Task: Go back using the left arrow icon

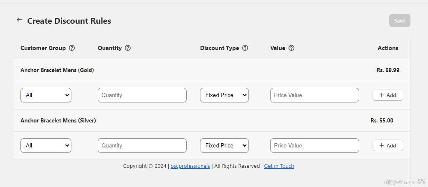Action: 19,20
